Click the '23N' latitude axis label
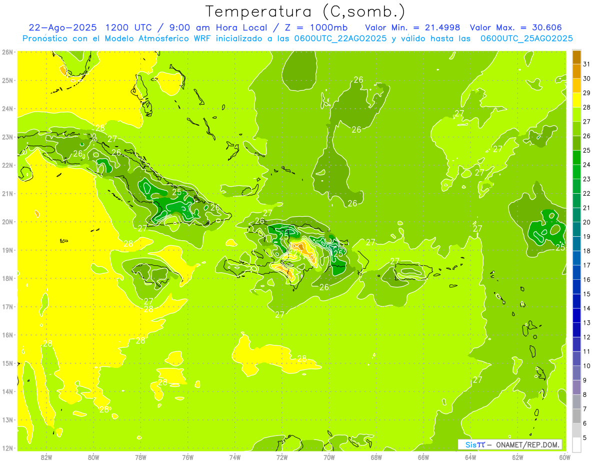Image resolution: width=600 pixels, height=464 pixels. click(x=7, y=137)
